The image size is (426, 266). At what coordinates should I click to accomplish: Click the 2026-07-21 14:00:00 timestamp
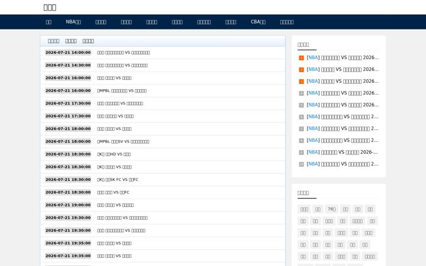pyautogui.click(x=68, y=53)
